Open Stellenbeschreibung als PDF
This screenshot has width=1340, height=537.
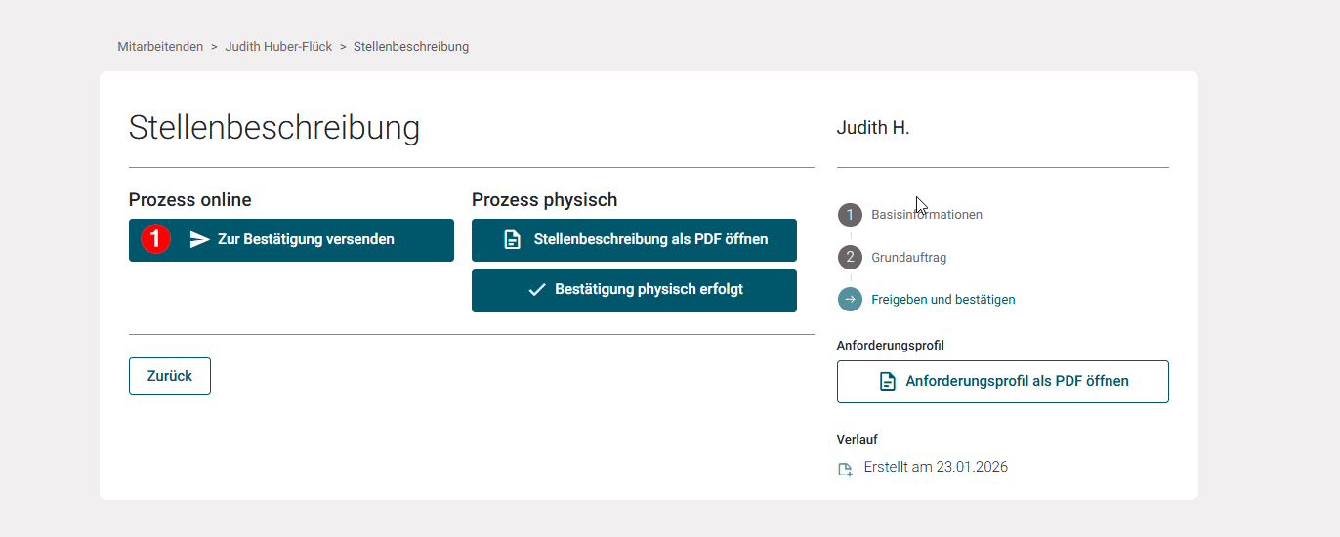pyautogui.click(x=650, y=240)
